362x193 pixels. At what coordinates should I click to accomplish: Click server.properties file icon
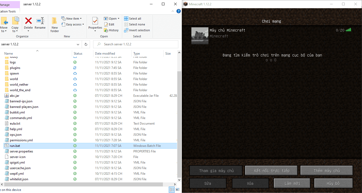click(7, 151)
